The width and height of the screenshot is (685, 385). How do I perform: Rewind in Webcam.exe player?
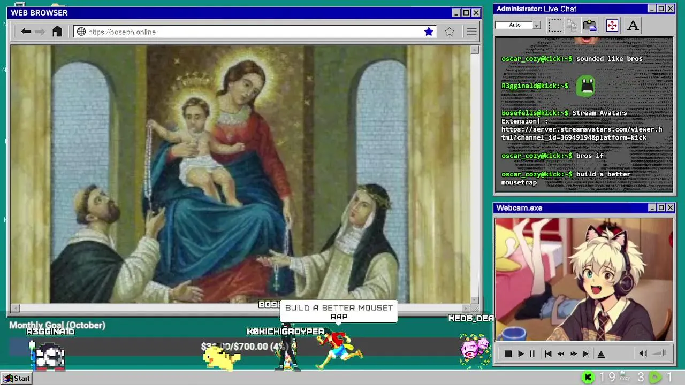(561, 353)
